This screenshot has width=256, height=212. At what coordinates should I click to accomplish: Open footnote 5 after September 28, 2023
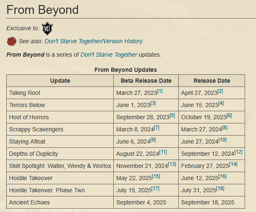pos(172,115)
